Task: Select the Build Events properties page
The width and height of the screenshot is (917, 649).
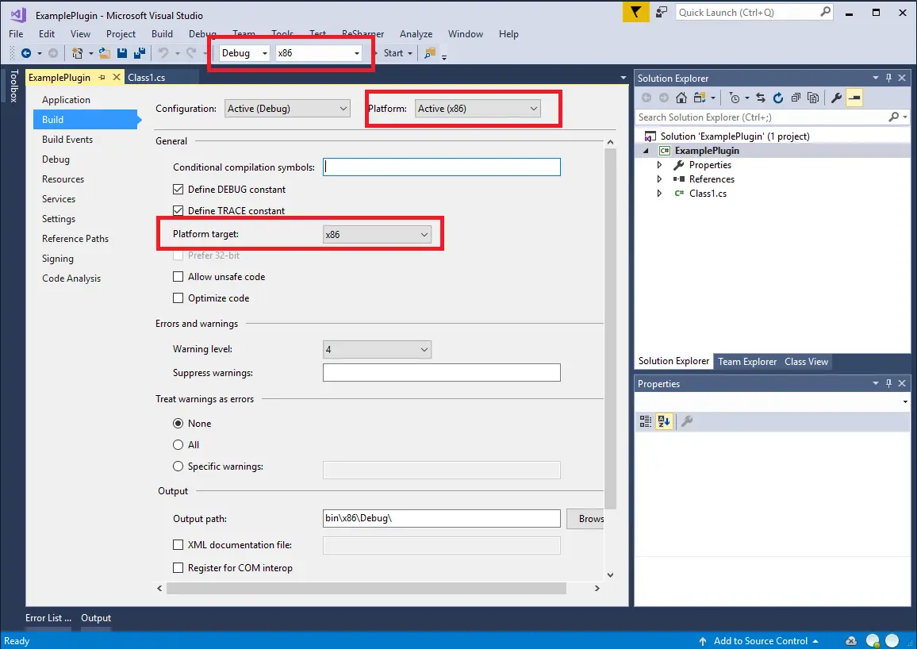Action: click(x=67, y=139)
